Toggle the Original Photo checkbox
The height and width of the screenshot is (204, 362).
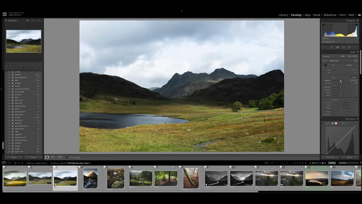point(323,42)
